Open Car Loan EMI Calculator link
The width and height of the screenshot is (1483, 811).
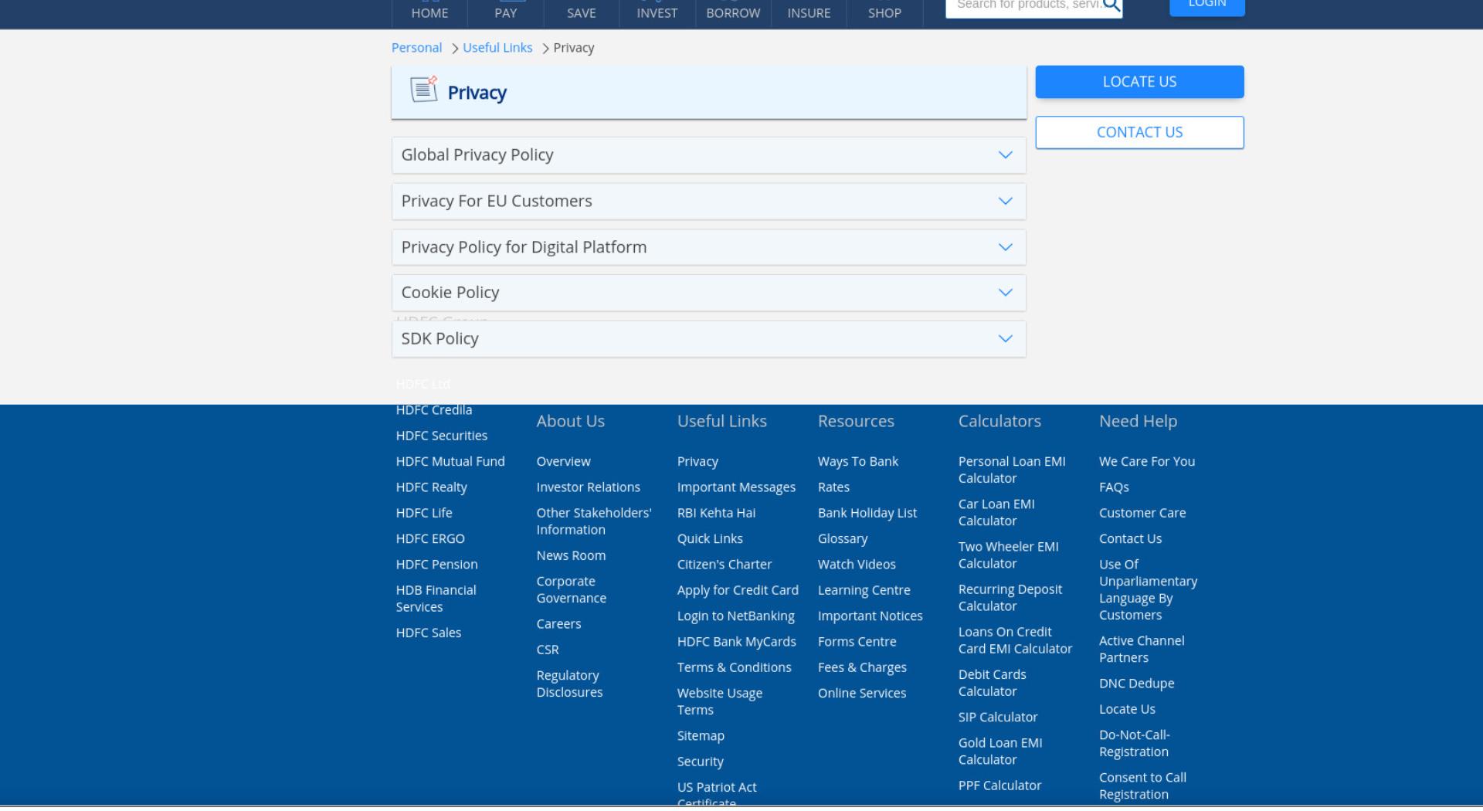pos(996,513)
